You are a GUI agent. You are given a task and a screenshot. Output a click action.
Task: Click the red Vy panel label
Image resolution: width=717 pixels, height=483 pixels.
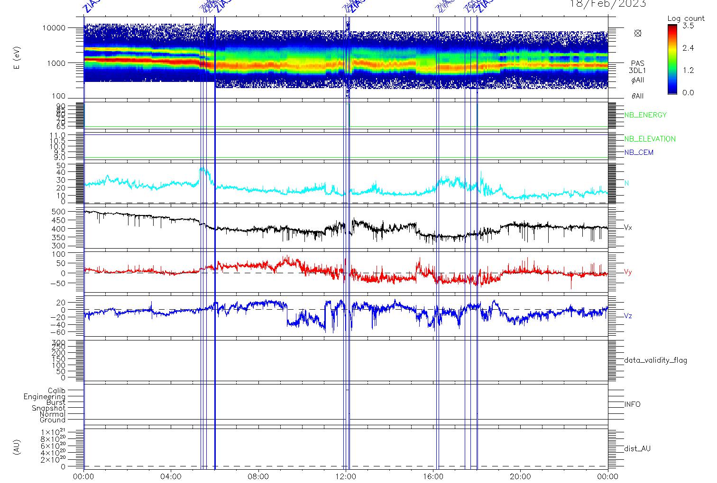tap(628, 272)
